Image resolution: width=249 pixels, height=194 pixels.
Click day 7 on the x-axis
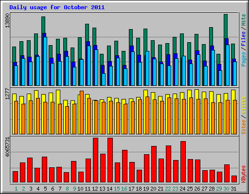[x=60, y=189]
